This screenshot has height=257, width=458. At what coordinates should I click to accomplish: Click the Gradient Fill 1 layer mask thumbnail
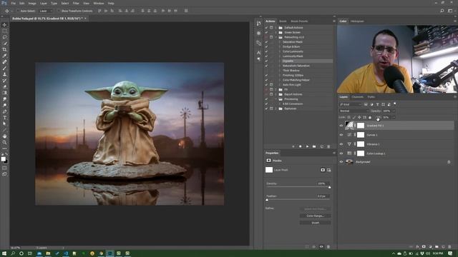click(361, 126)
